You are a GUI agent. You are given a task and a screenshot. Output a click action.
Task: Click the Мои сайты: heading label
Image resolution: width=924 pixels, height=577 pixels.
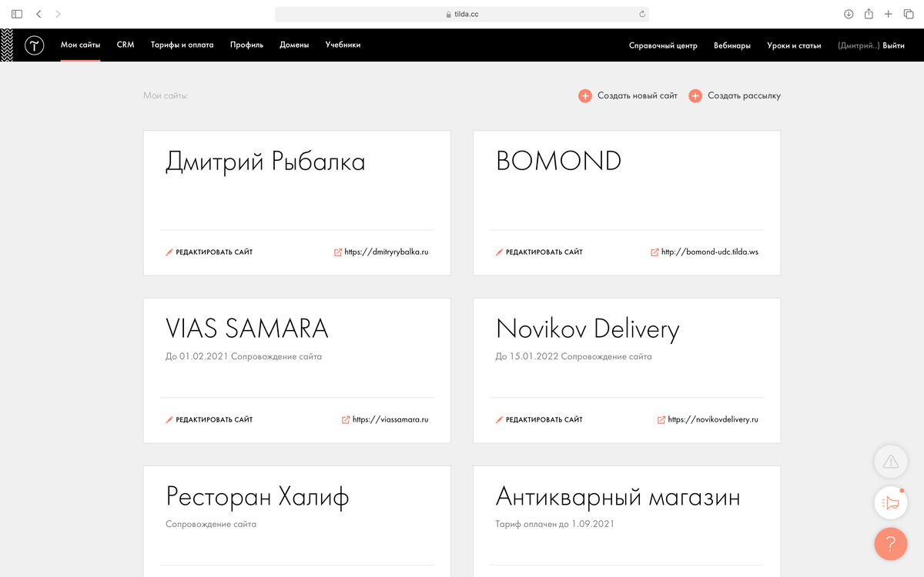(x=166, y=96)
